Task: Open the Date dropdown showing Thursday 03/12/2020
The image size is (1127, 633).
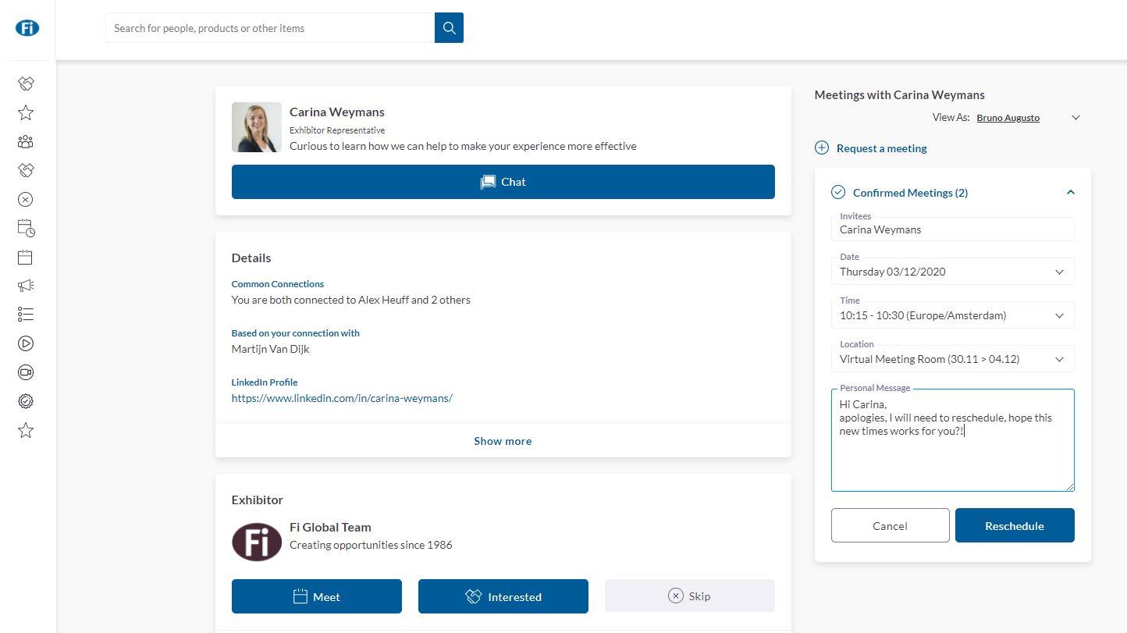Action: (x=952, y=272)
